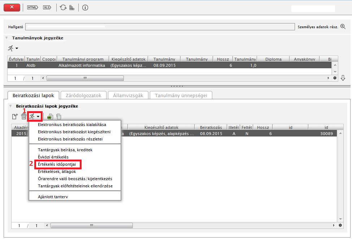The width and height of the screenshot is (352, 239).
Task: Click the refresh arrows icon in top toolbar
Action: point(63,7)
